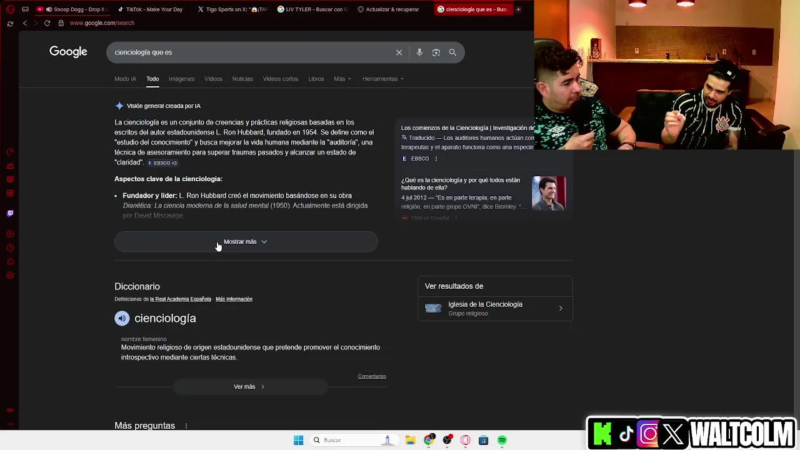Select the Noticias results tab
Image resolution: width=800 pixels, height=450 pixels.
tap(242, 79)
